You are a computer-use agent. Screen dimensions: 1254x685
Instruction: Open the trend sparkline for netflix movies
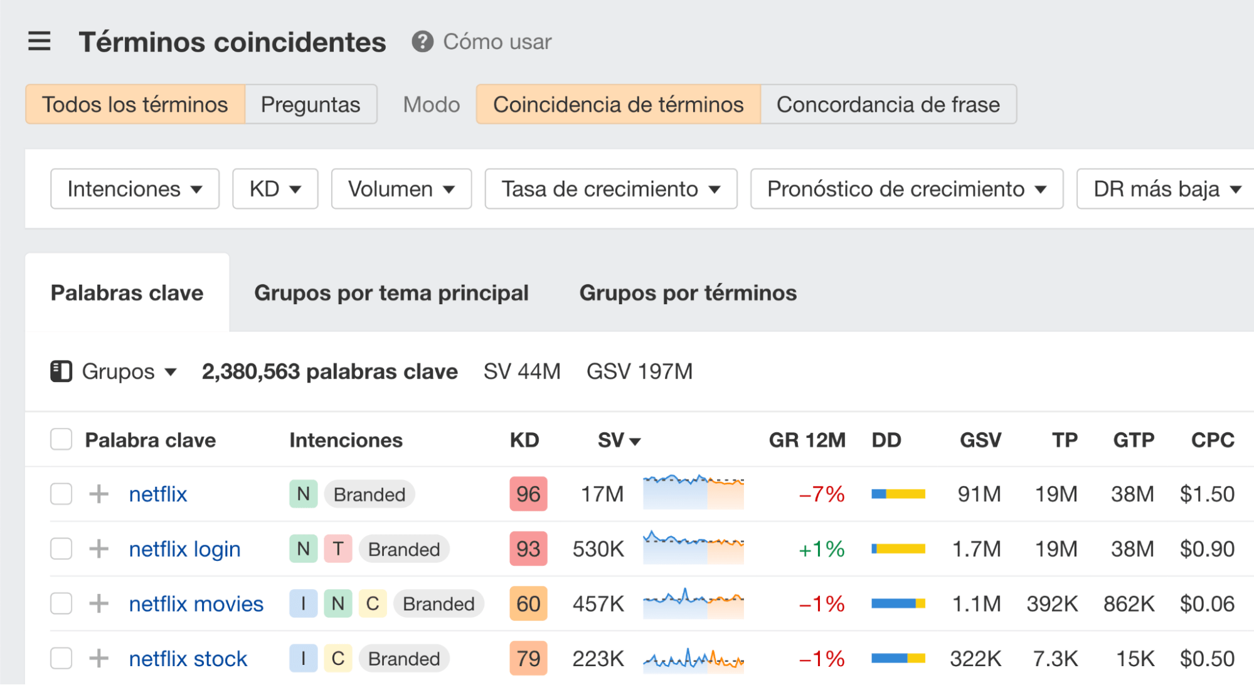click(693, 603)
